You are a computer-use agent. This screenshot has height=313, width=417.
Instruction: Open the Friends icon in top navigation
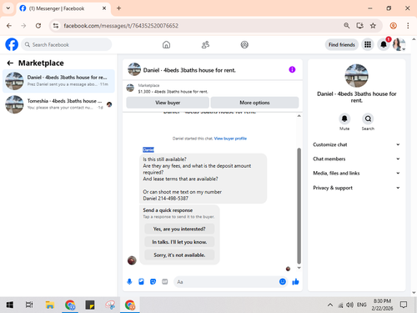pos(205,44)
